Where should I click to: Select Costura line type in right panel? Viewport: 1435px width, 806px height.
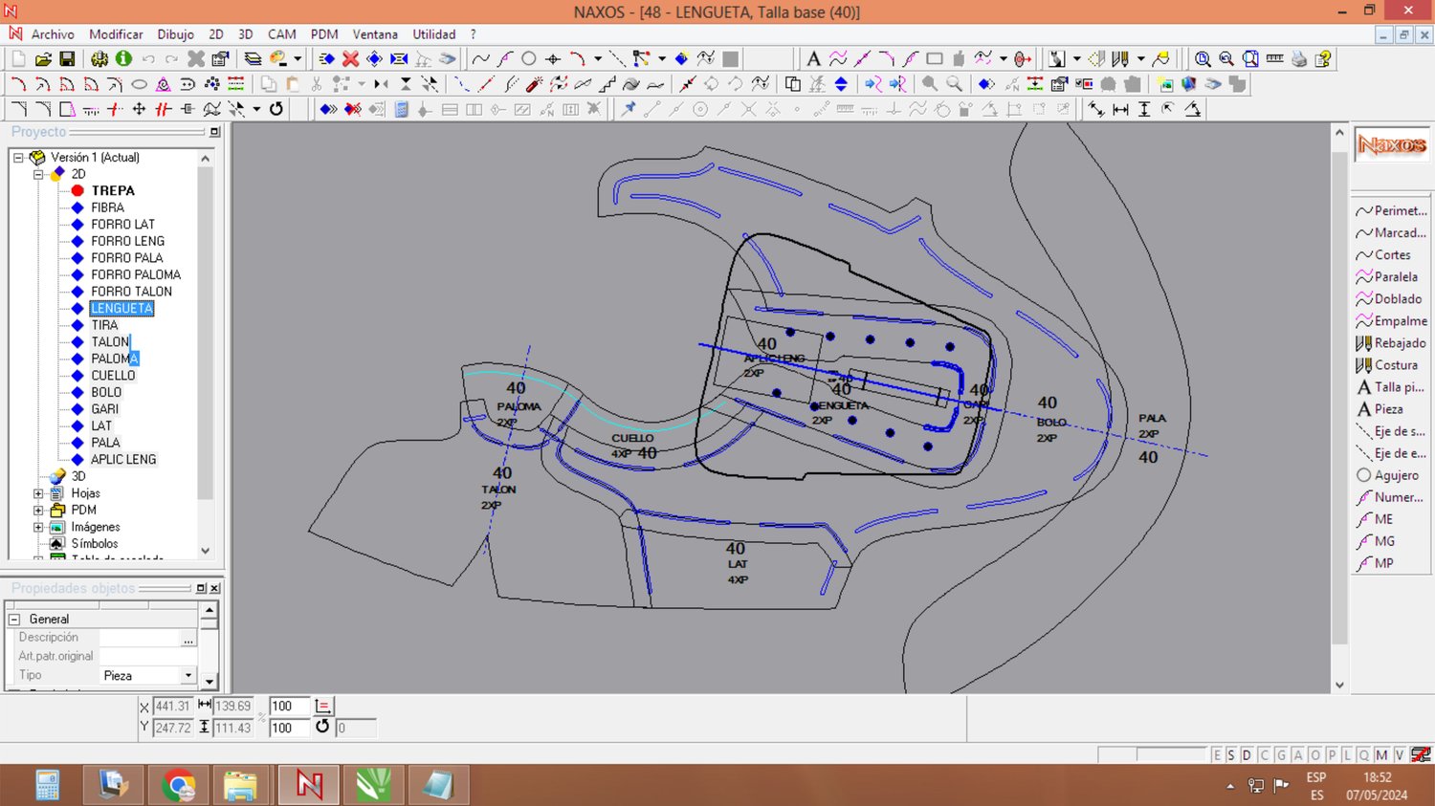[x=1386, y=365]
